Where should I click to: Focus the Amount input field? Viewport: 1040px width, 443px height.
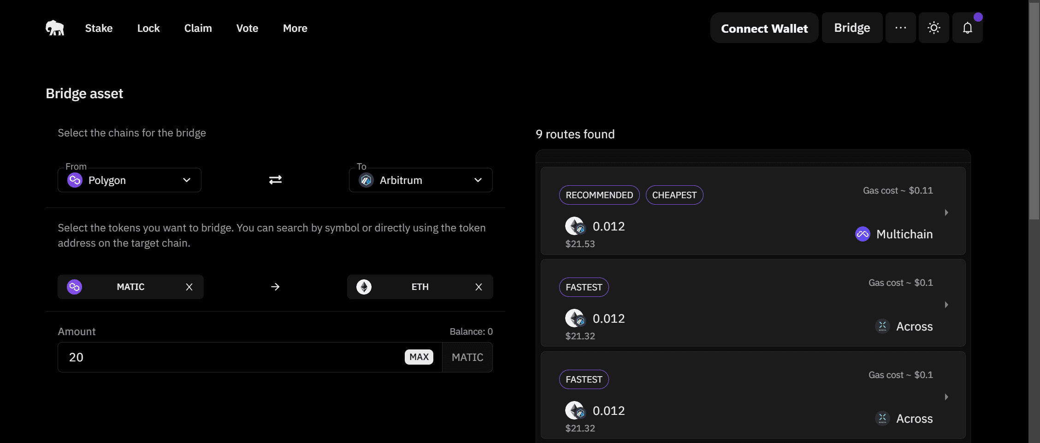(230, 357)
